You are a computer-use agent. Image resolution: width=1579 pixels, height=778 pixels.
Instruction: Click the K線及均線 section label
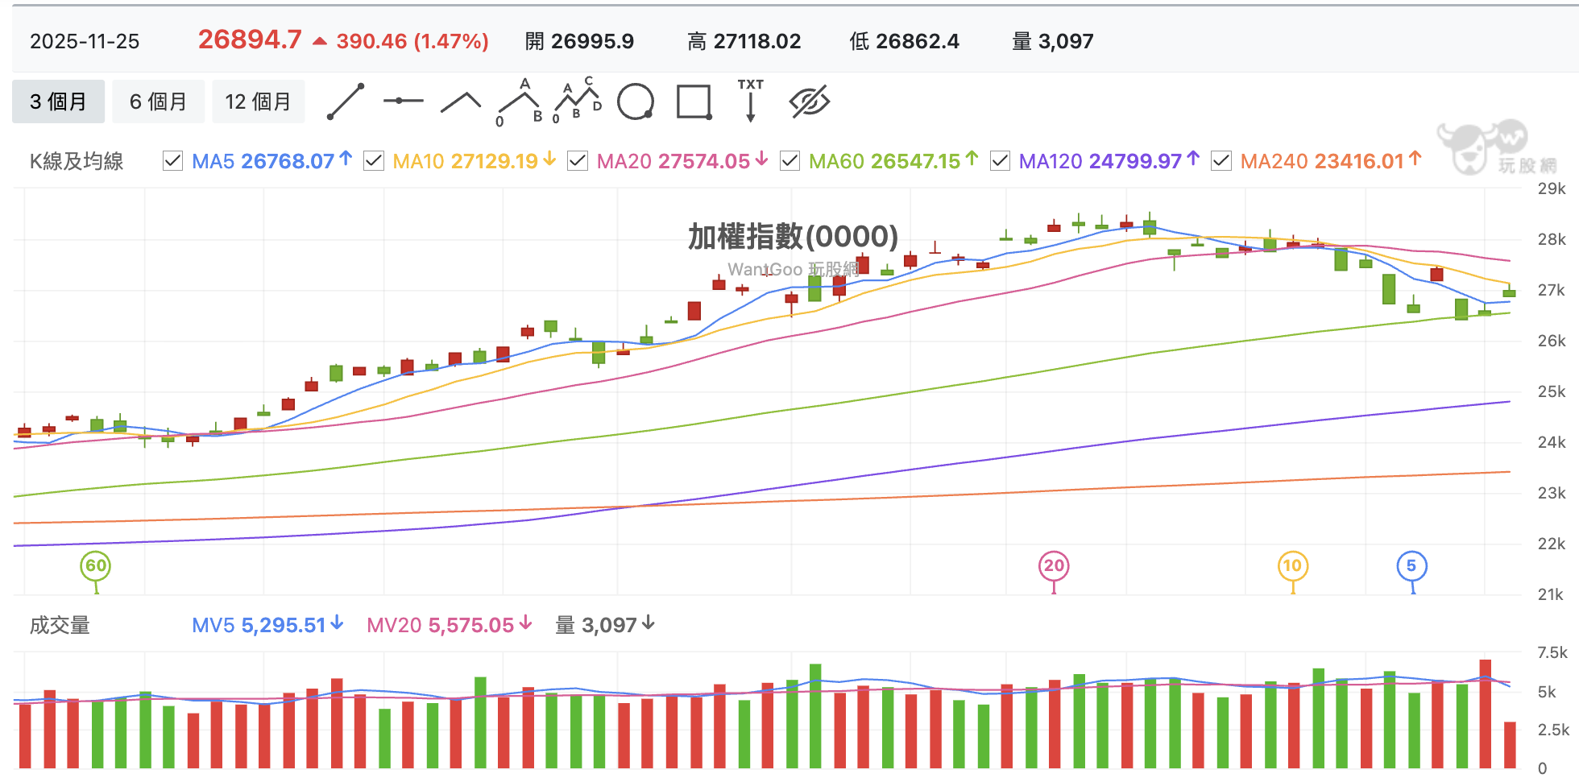77,161
